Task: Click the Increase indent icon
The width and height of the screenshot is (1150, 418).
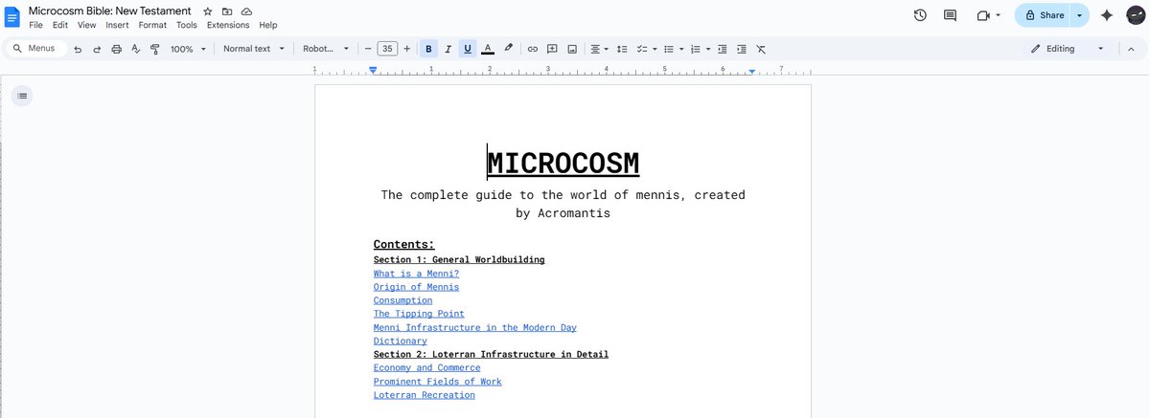Action: pyautogui.click(x=742, y=49)
